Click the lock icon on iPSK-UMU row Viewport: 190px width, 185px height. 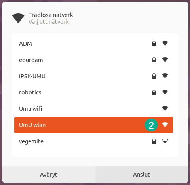click(x=154, y=76)
